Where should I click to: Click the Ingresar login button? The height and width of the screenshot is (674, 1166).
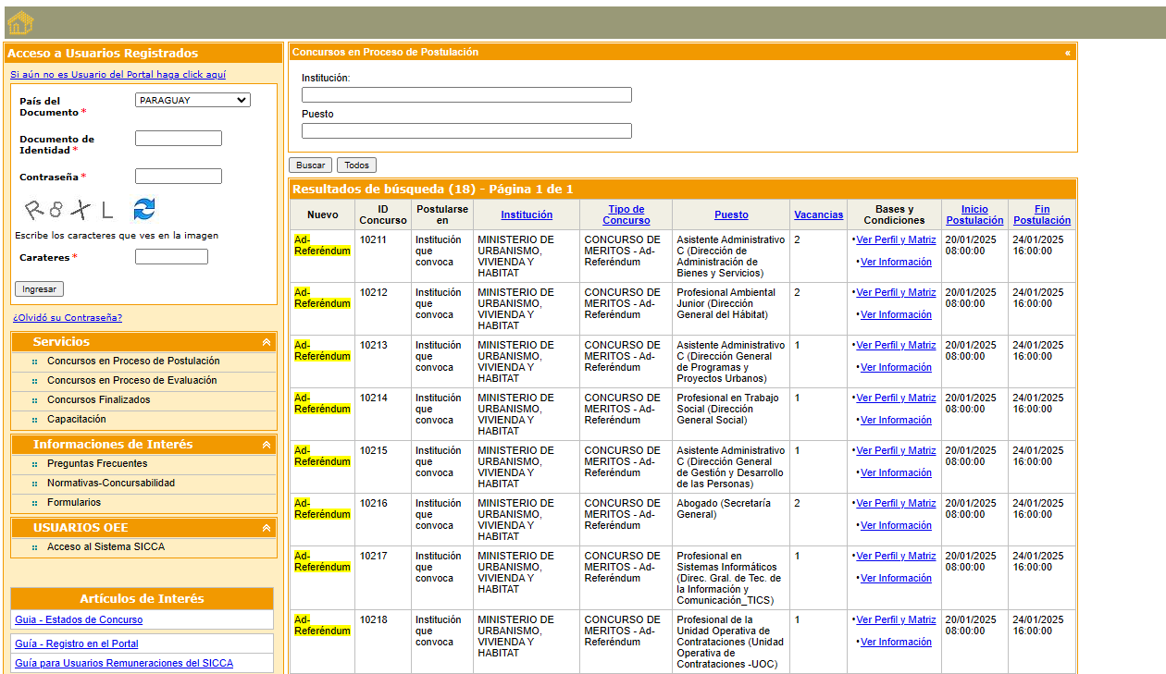(39, 288)
